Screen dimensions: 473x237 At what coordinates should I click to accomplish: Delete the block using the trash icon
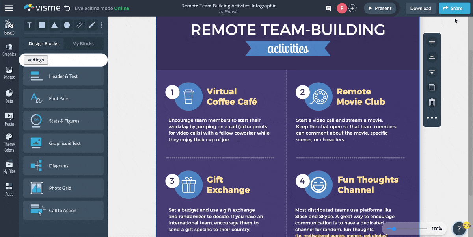(x=432, y=102)
